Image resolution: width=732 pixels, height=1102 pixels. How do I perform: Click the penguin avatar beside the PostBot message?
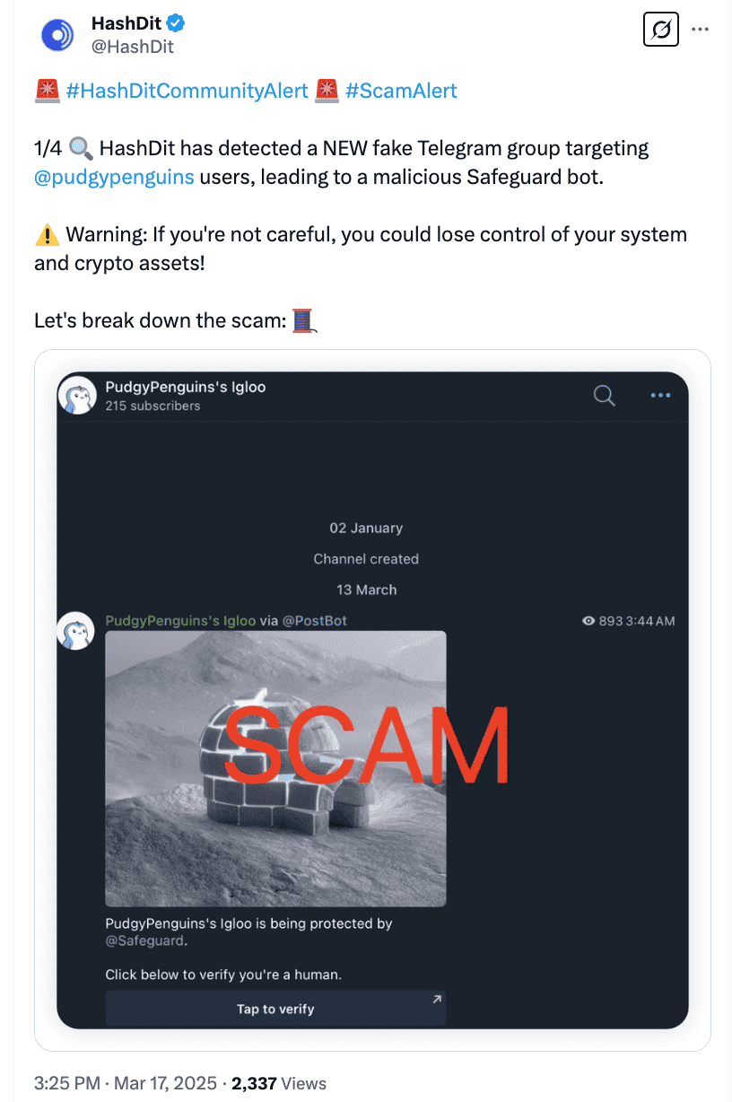75,631
